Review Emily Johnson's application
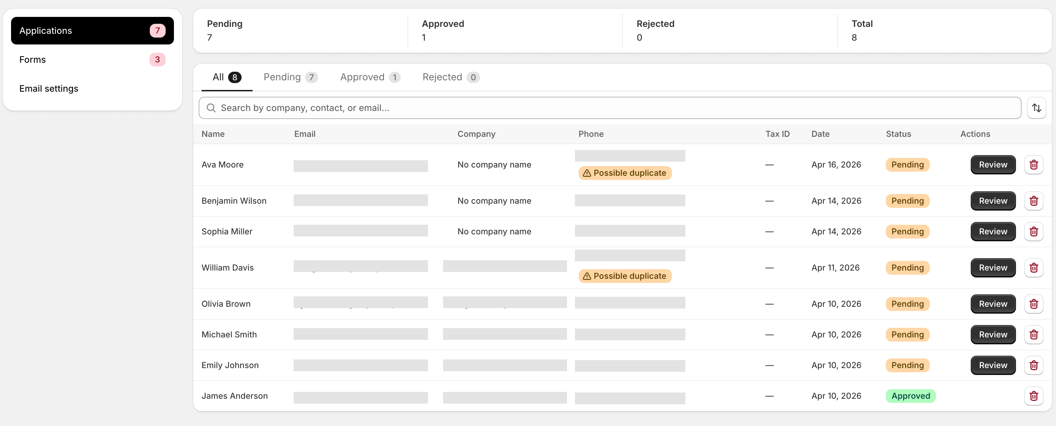The image size is (1056, 426). [x=993, y=365]
